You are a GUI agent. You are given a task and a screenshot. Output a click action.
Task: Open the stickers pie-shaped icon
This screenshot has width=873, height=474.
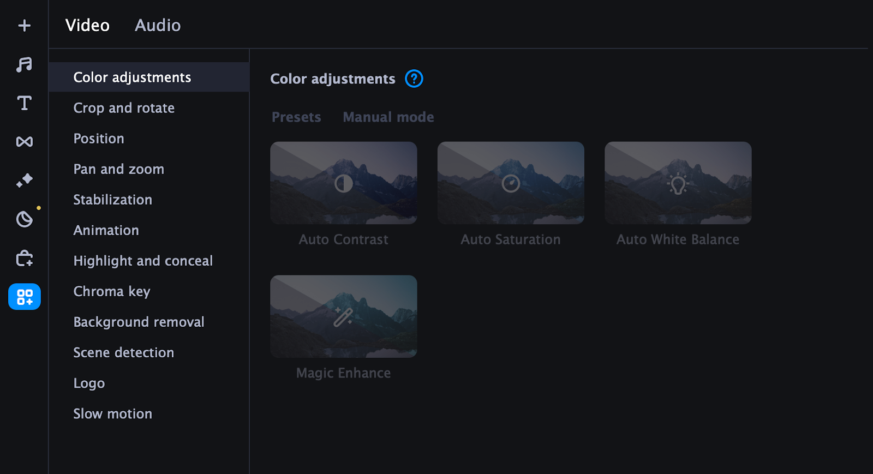click(x=24, y=219)
